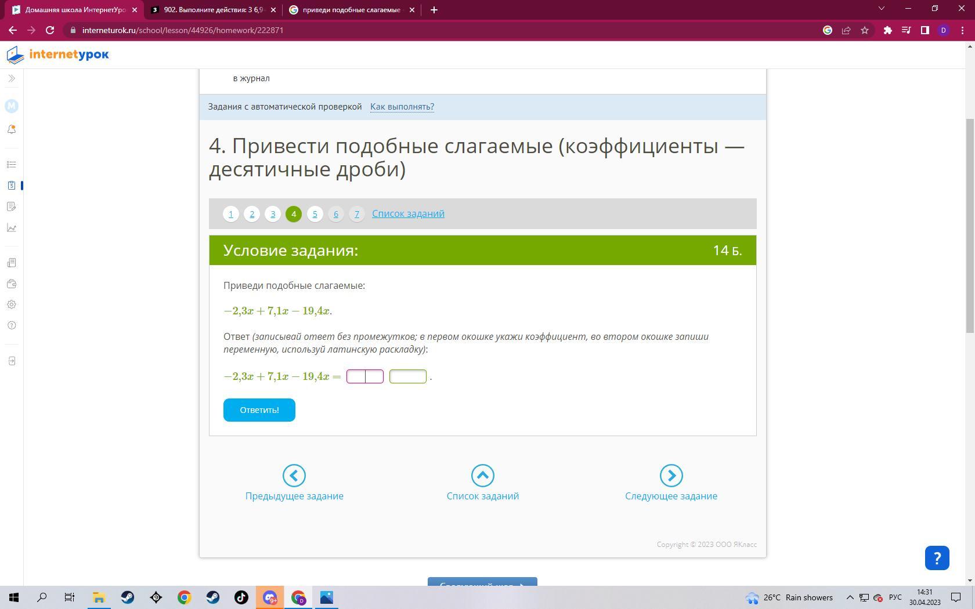Click the blue help question button
Viewport: 975px width, 609px height.
pyautogui.click(x=937, y=558)
